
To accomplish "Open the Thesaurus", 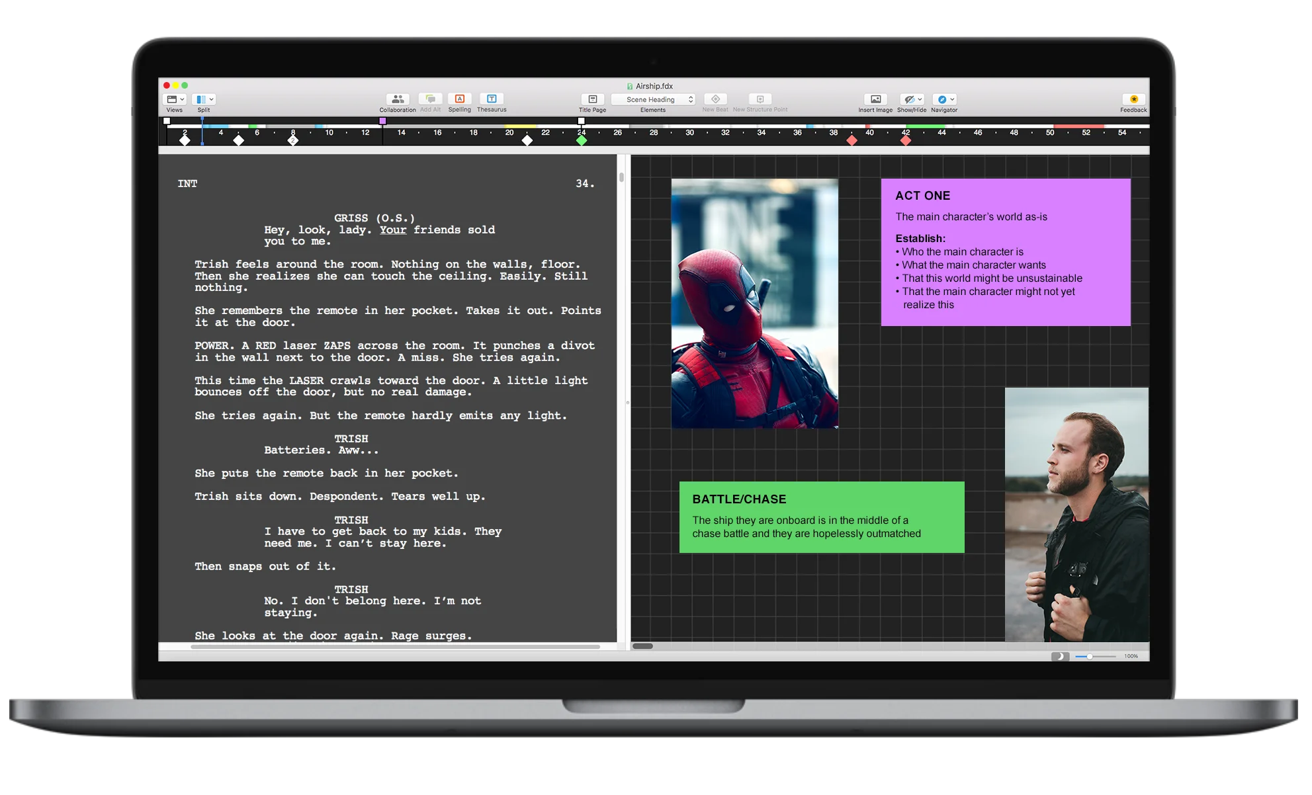I will coord(492,99).
